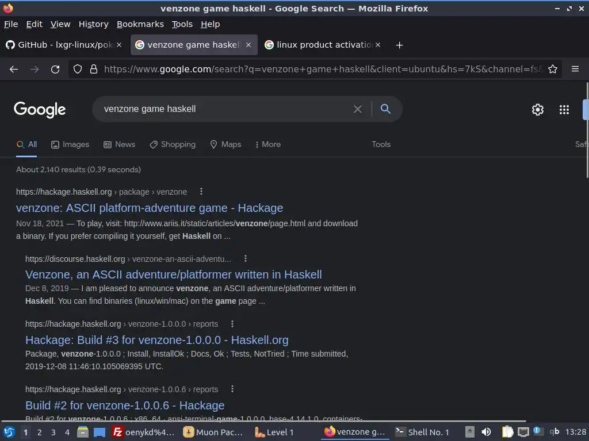The height and width of the screenshot is (441, 589).
Task: Click the page vertical scrollbar
Action: (x=587, y=130)
